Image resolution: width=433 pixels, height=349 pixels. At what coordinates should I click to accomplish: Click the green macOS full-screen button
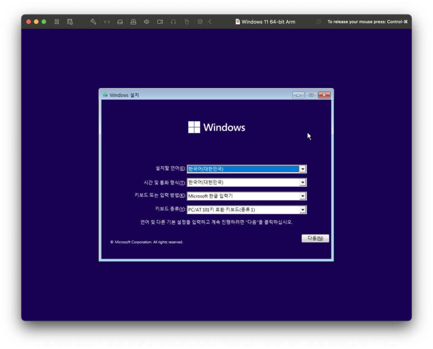click(x=44, y=22)
